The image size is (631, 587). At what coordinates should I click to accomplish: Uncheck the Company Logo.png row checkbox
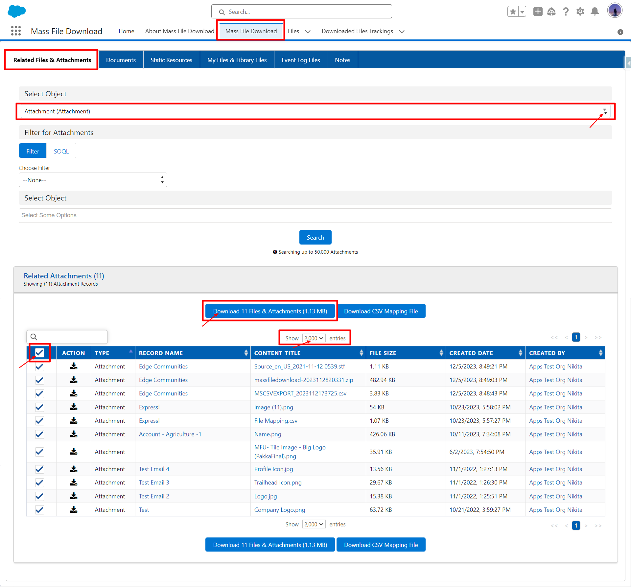(x=39, y=510)
